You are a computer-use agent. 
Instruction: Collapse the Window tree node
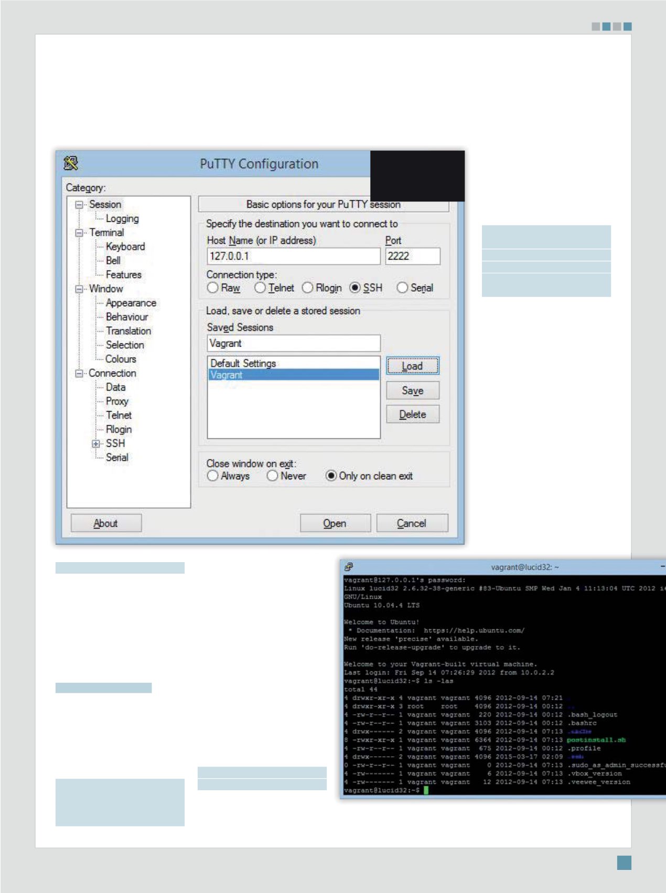click(79, 289)
